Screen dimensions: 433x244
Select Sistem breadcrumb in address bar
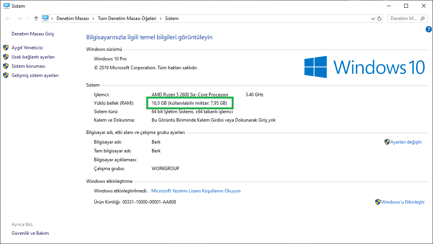[x=172, y=18]
